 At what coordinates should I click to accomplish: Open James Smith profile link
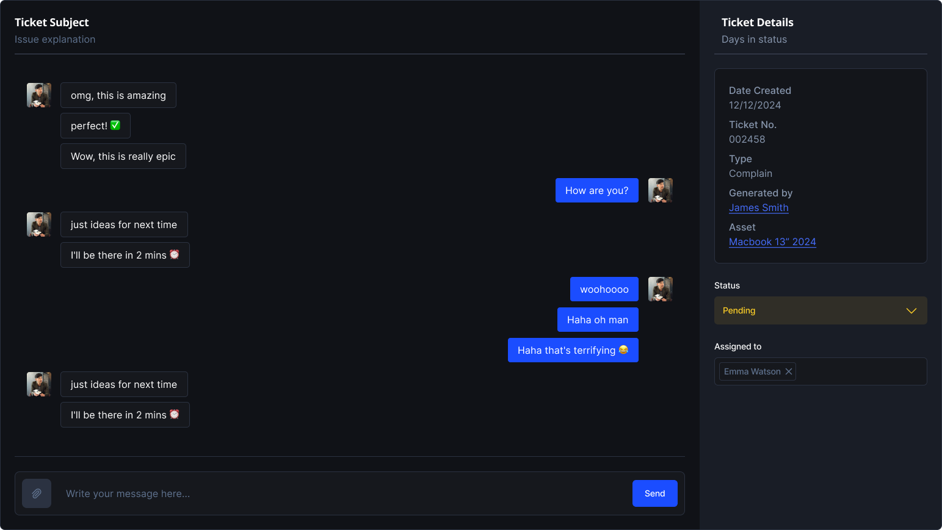pos(758,207)
